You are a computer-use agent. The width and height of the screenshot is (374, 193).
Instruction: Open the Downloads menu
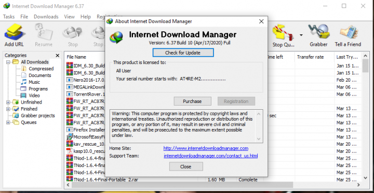click(46, 17)
